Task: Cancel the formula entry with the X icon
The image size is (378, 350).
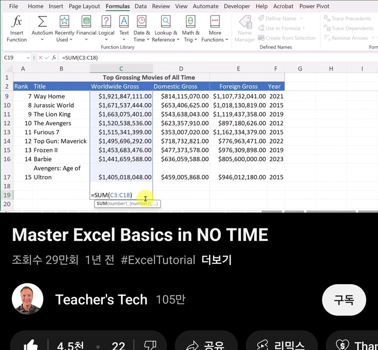Action: coord(40,57)
